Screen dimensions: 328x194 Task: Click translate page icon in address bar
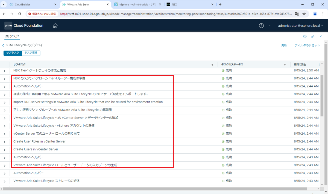pyautogui.click(x=297, y=14)
